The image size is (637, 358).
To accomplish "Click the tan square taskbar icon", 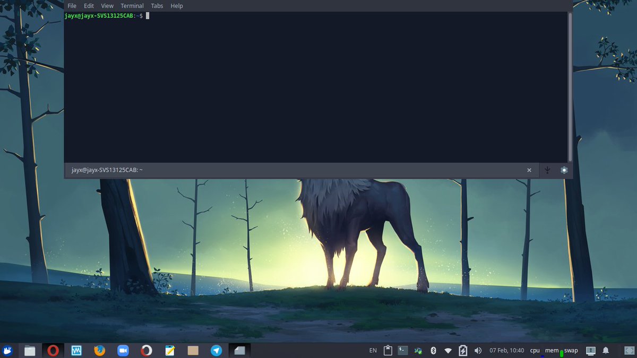I will [x=193, y=351].
